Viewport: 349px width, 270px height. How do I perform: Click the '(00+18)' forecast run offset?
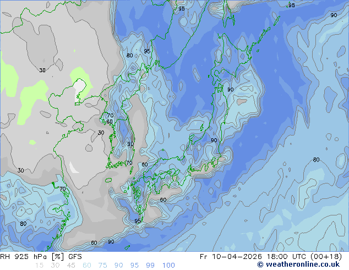click(326, 257)
